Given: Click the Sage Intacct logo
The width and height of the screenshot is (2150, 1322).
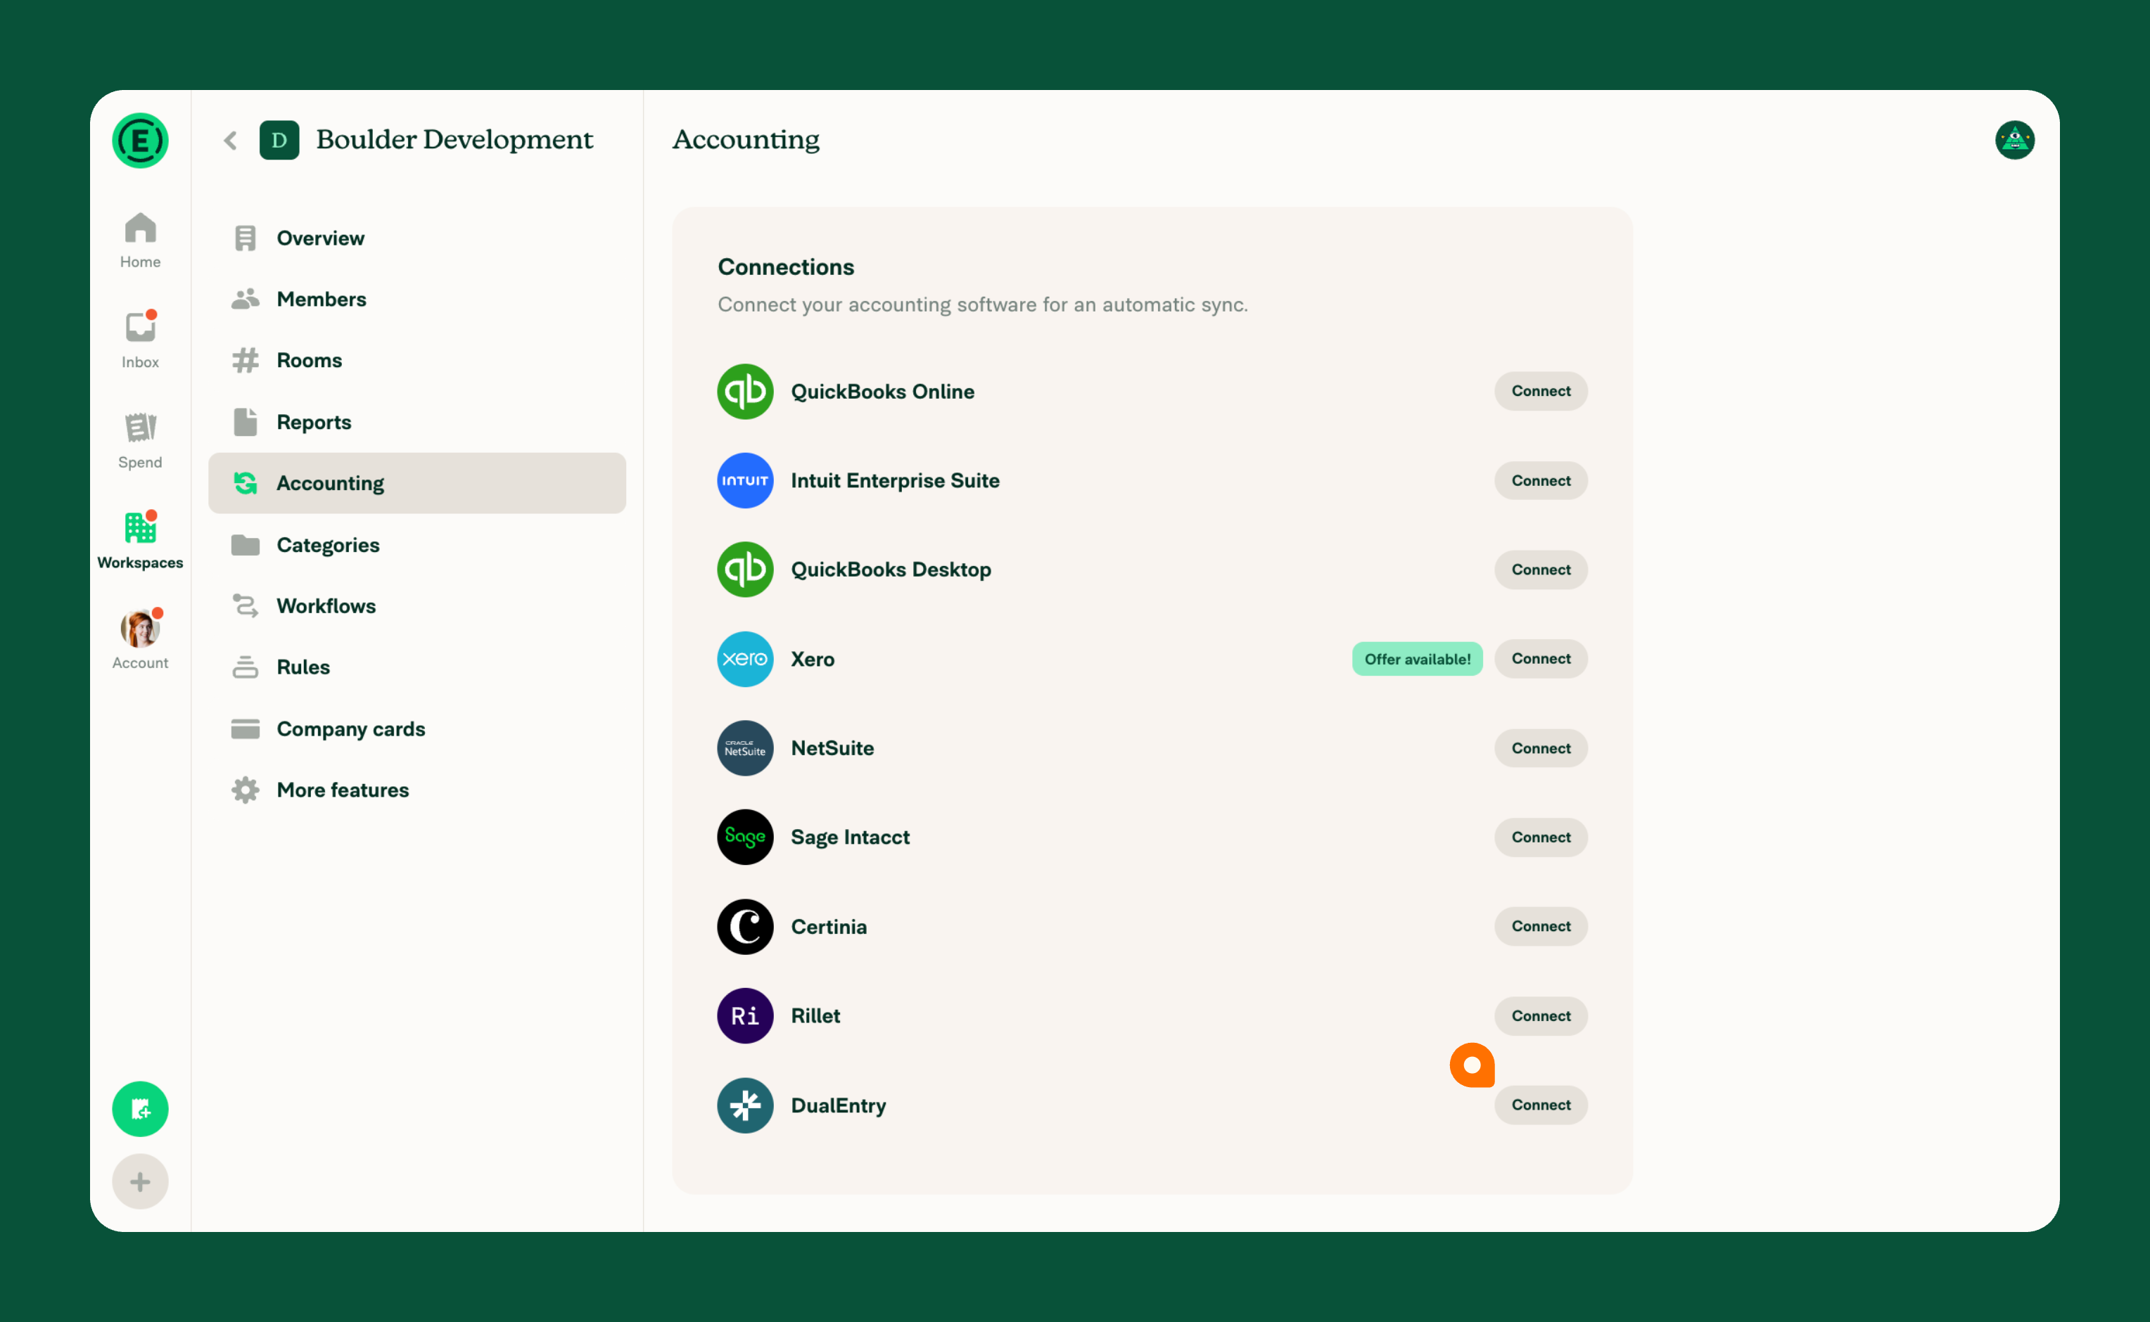Looking at the screenshot, I should point(745,837).
